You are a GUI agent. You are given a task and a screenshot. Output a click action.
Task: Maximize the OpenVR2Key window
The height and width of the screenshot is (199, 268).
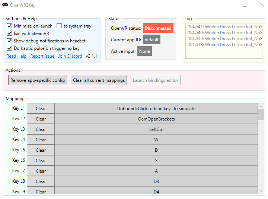pos(245,5)
